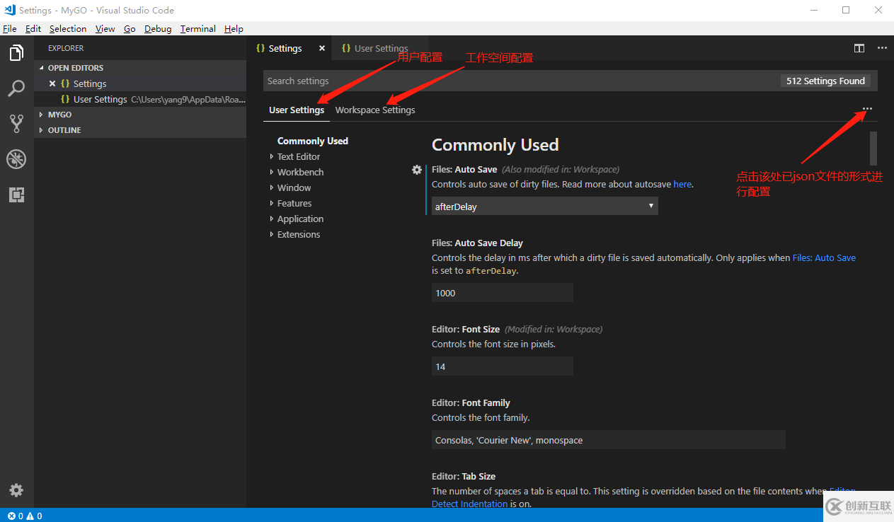Open the Explorer view in activity bar
Screen dimensions: 894x522
pyautogui.click(x=16, y=53)
